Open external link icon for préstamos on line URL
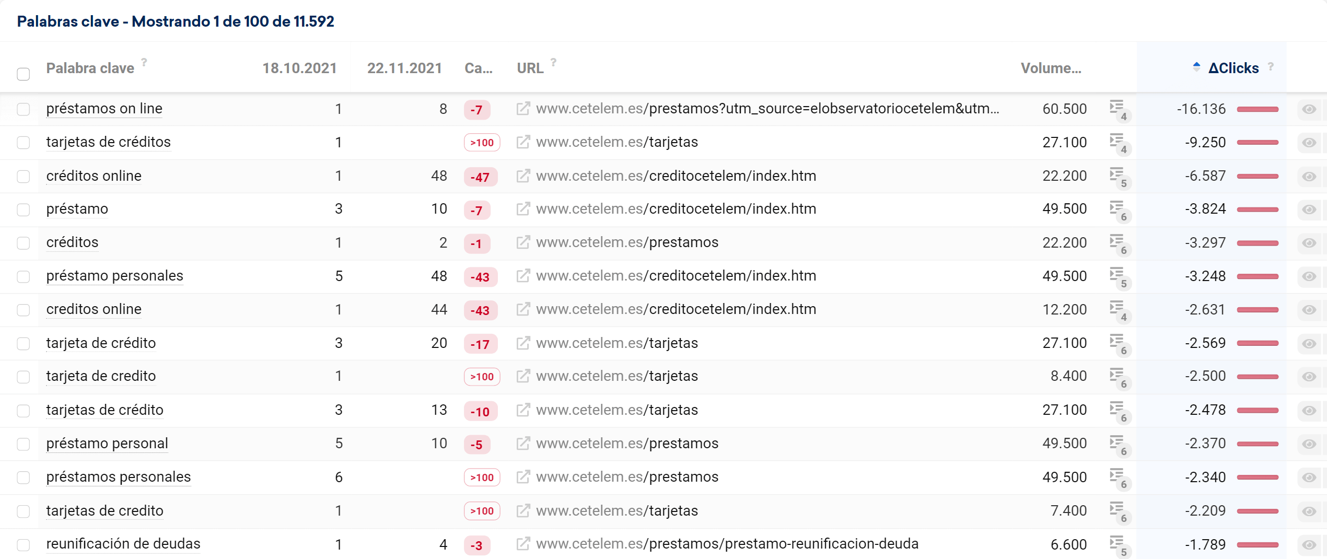This screenshot has width=1327, height=559. point(522,109)
